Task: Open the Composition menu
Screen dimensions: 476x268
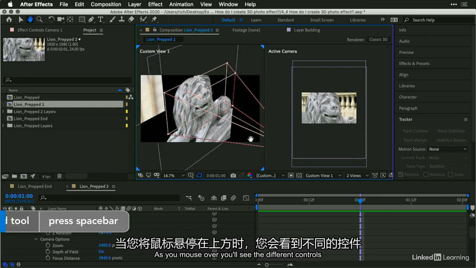Action: tap(106, 4)
